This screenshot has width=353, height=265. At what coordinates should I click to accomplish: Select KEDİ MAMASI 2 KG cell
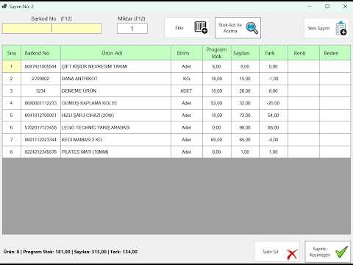115,140
